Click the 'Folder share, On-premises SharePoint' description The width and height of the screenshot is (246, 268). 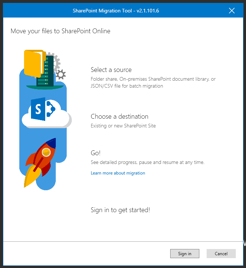(153, 83)
